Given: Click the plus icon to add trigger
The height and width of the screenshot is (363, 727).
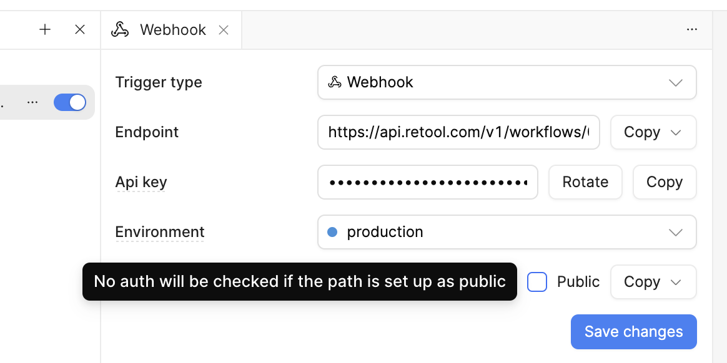Looking at the screenshot, I should [45, 30].
